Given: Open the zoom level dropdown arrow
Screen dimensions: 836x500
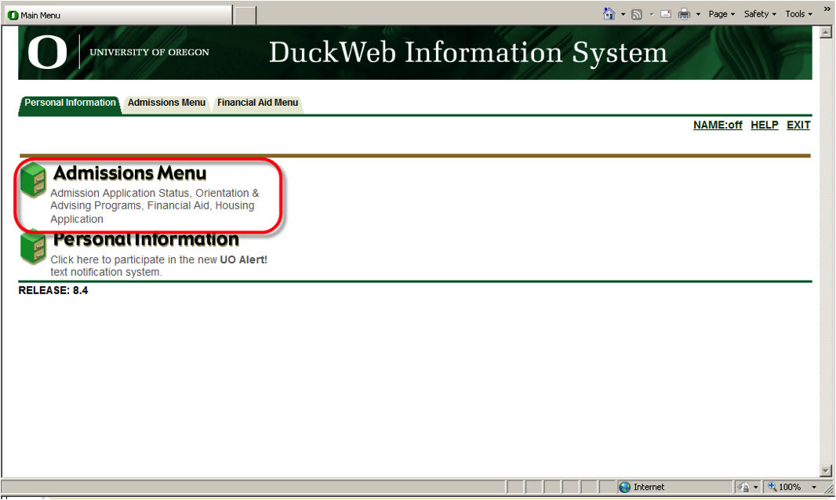Looking at the screenshot, I should pyautogui.click(x=814, y=487).
